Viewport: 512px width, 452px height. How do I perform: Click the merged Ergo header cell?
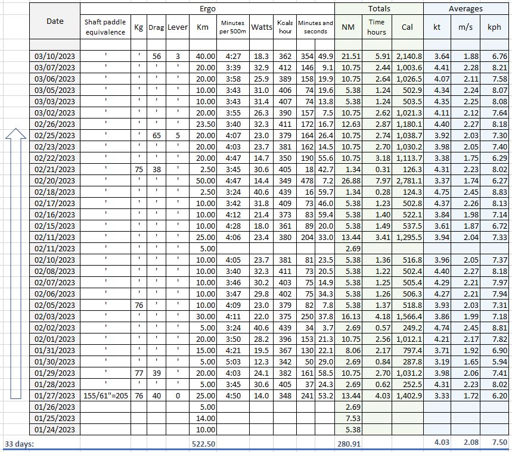pyautogui.click(x=207, y=9)
